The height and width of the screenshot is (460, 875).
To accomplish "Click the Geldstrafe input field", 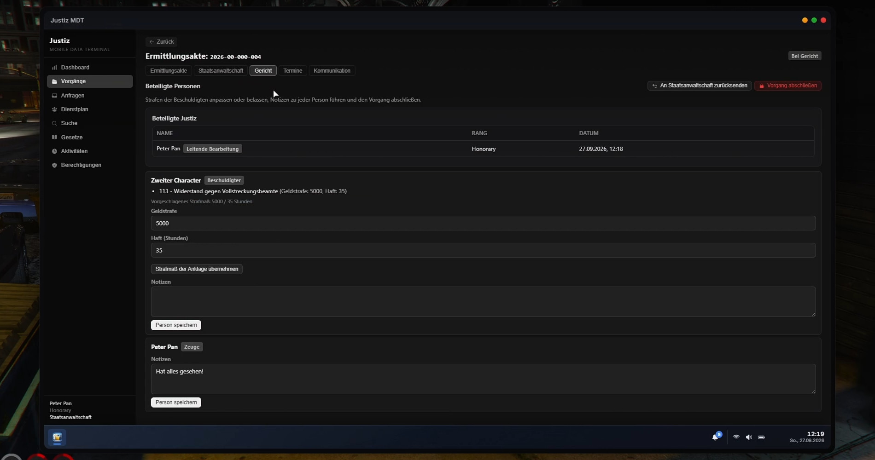I will tap(483, 223).
